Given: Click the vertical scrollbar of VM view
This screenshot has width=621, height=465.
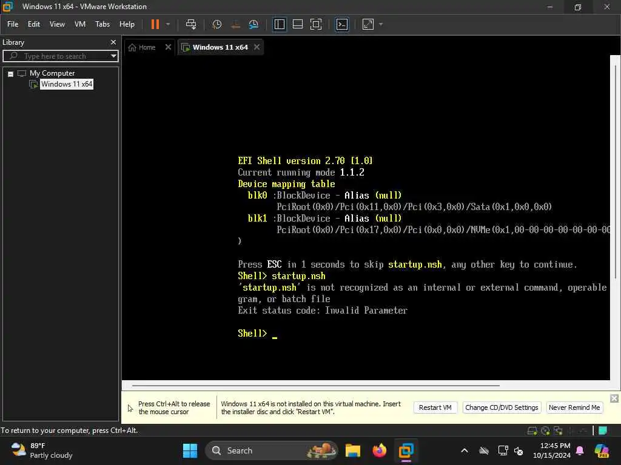Looking at the screenshot, I should [615, 171].
